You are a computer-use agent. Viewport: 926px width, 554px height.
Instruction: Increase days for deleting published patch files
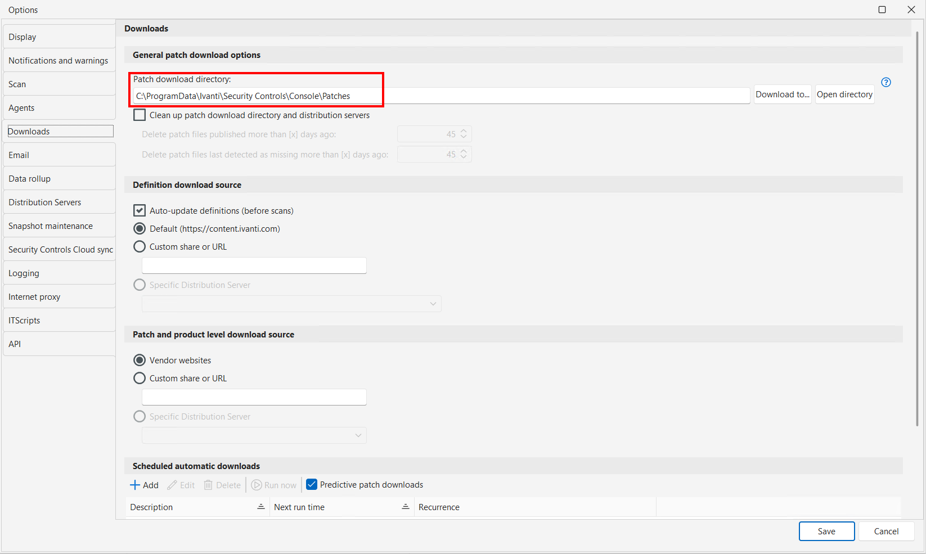point(463,130)
